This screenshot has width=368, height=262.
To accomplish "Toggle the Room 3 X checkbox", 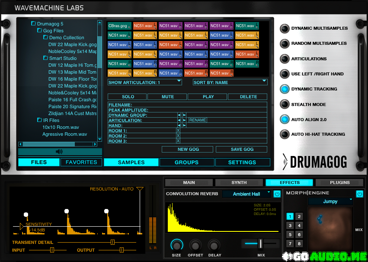I will 178,141.
